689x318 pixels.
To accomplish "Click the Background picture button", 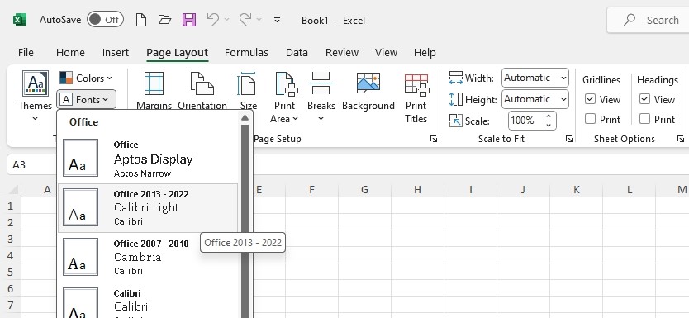I will (x=368, y=92).
